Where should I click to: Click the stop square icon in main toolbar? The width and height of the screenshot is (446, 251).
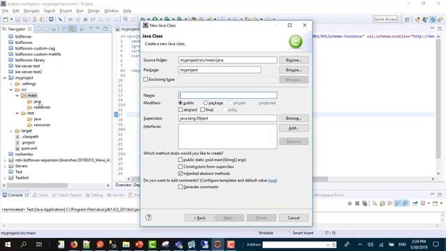[x=85, y=20]
